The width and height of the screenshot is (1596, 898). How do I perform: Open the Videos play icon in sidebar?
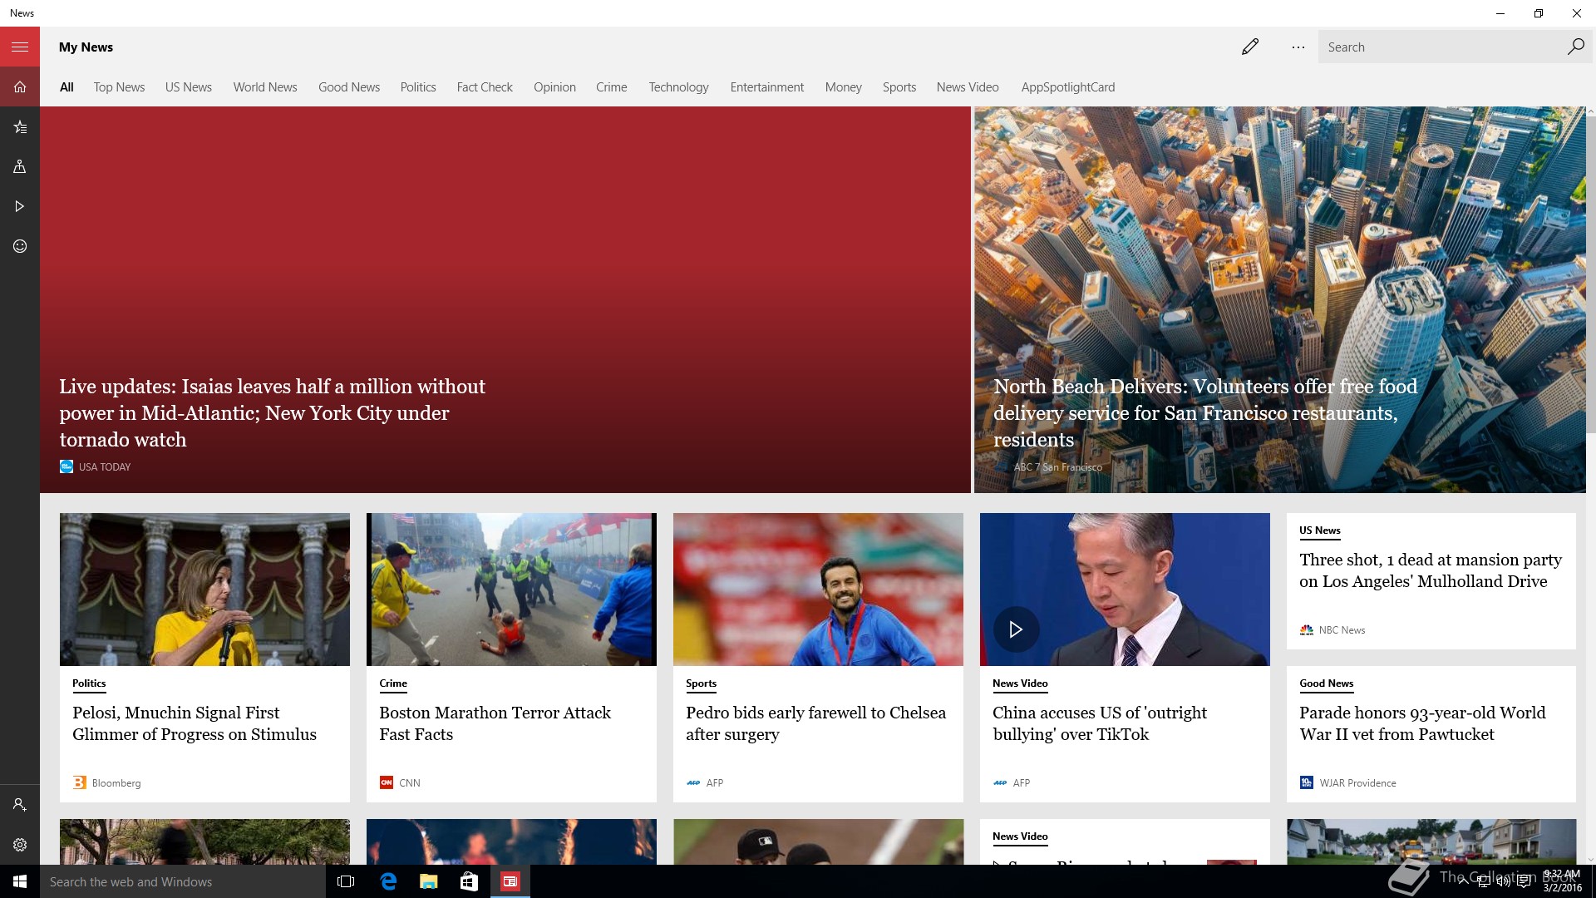20,206
